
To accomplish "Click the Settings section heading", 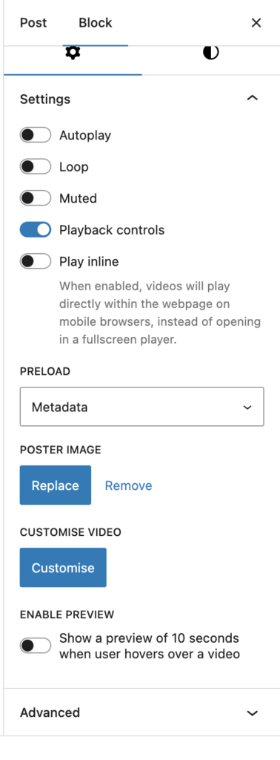I will tap(45, 99).
